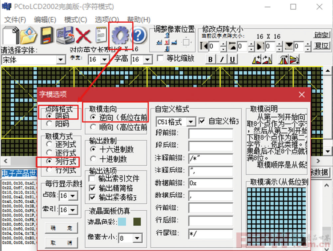Click the vertical mirror flip icon
Screen dimensions: 333x251
294,60
